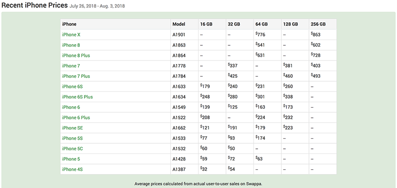Viewport: 397px width, 188px height.
Task: Click model number A1901
Action: tap(179, 35)
